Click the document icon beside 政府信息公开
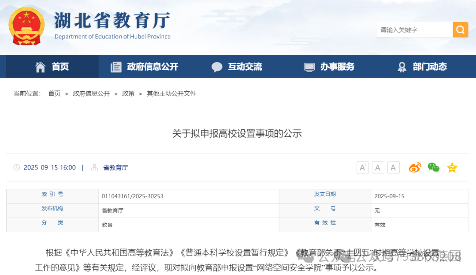This screenshot has height=275, width=476. (x=116, y=67)
